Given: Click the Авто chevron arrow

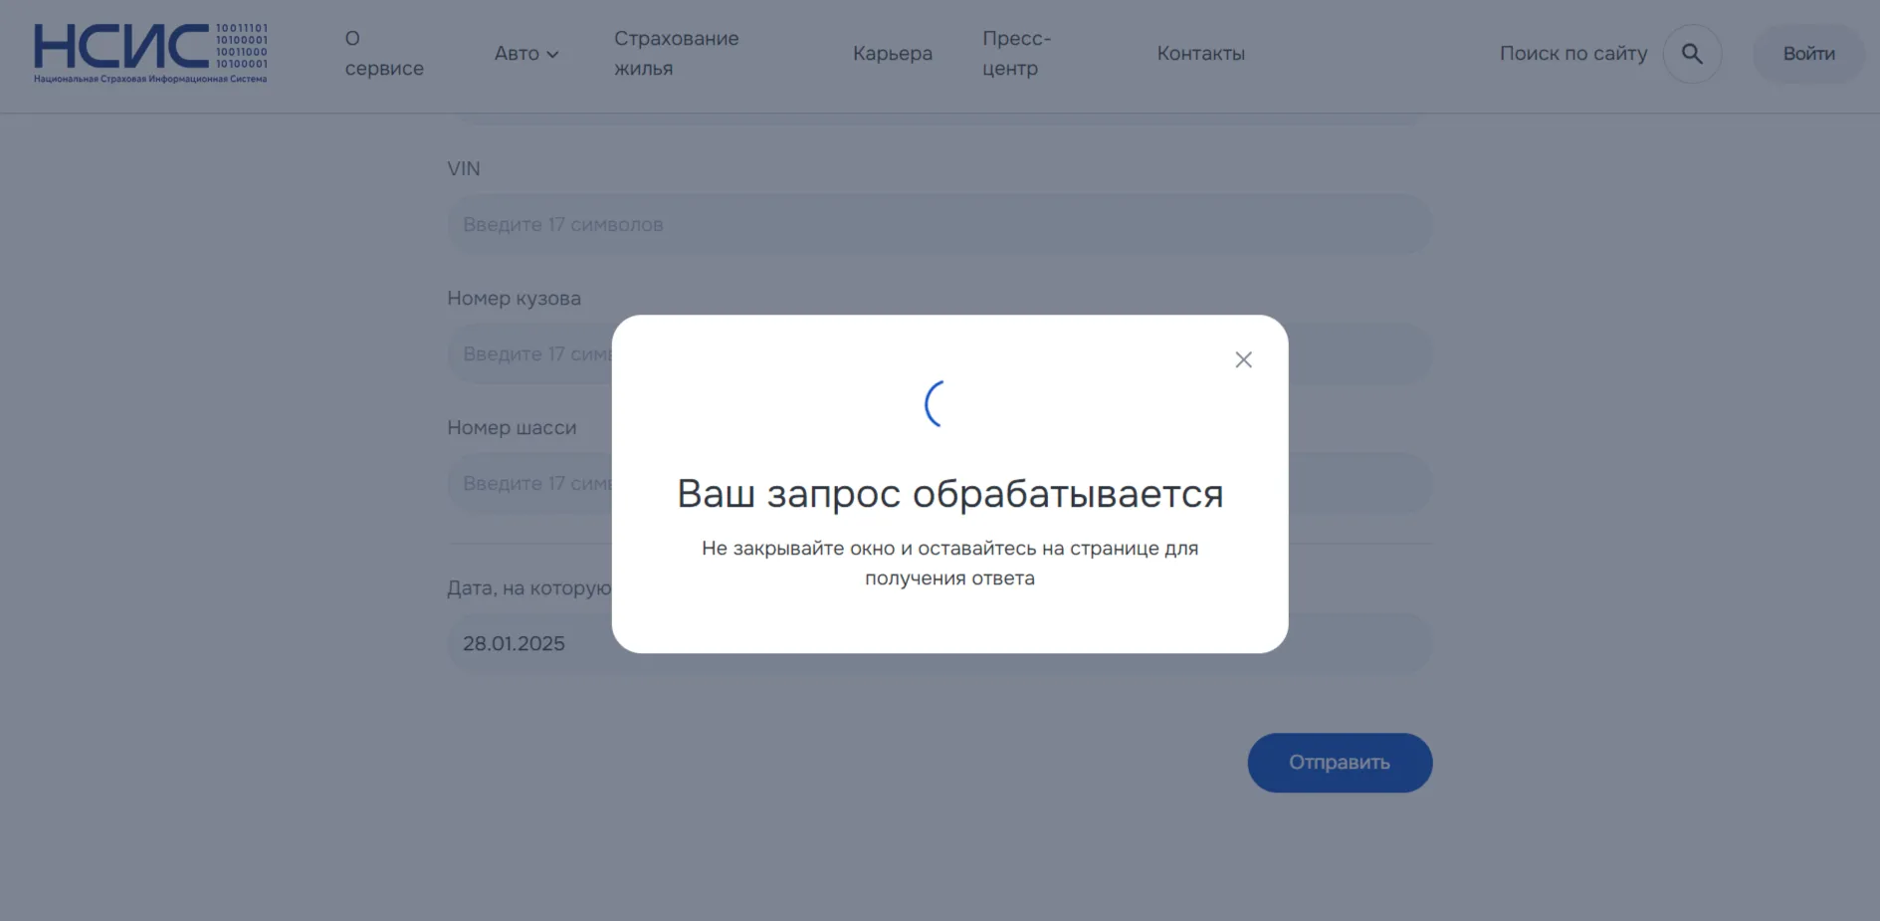Looking at the screenshot, I should (x=553, y=55).
